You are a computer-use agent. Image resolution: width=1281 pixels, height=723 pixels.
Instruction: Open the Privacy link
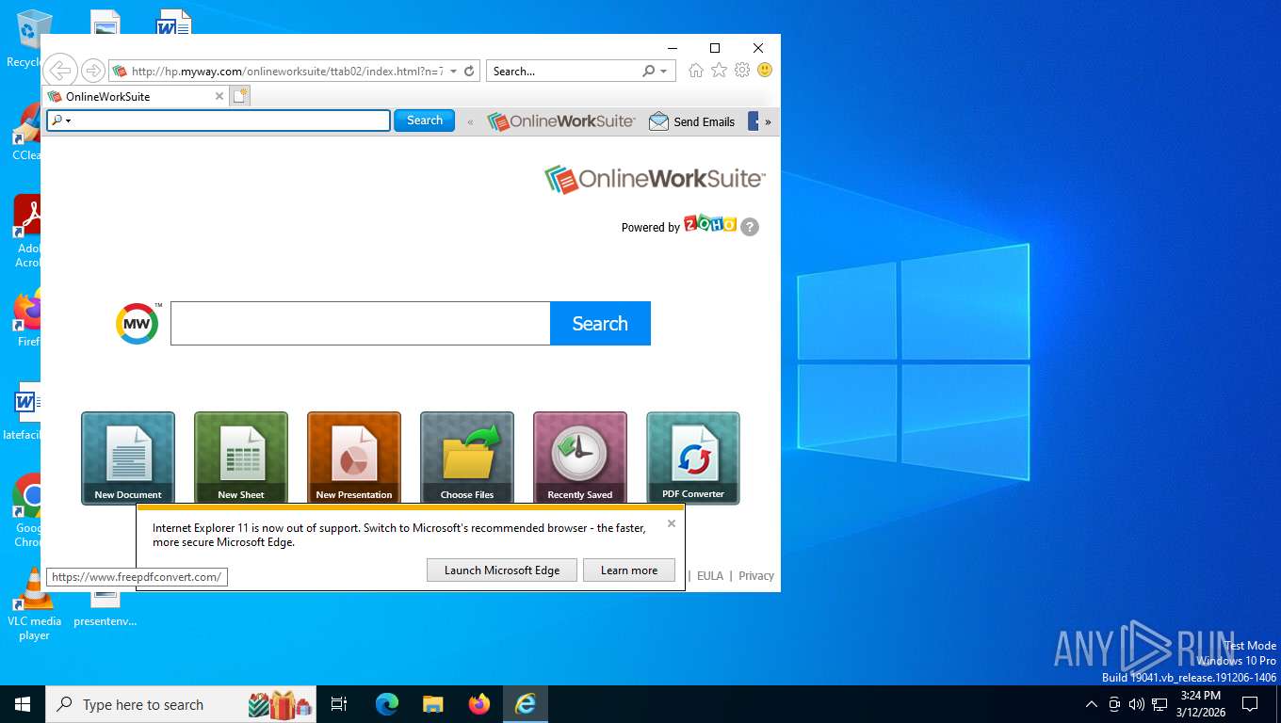(x=756, y=576)
